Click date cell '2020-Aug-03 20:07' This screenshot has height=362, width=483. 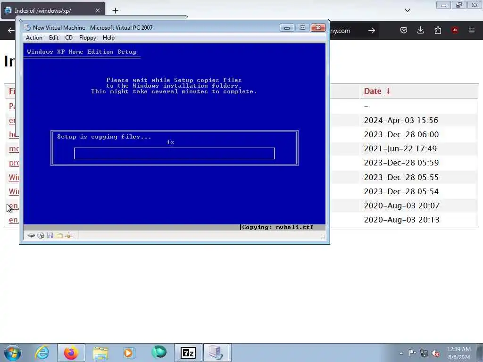pos(402,206)
